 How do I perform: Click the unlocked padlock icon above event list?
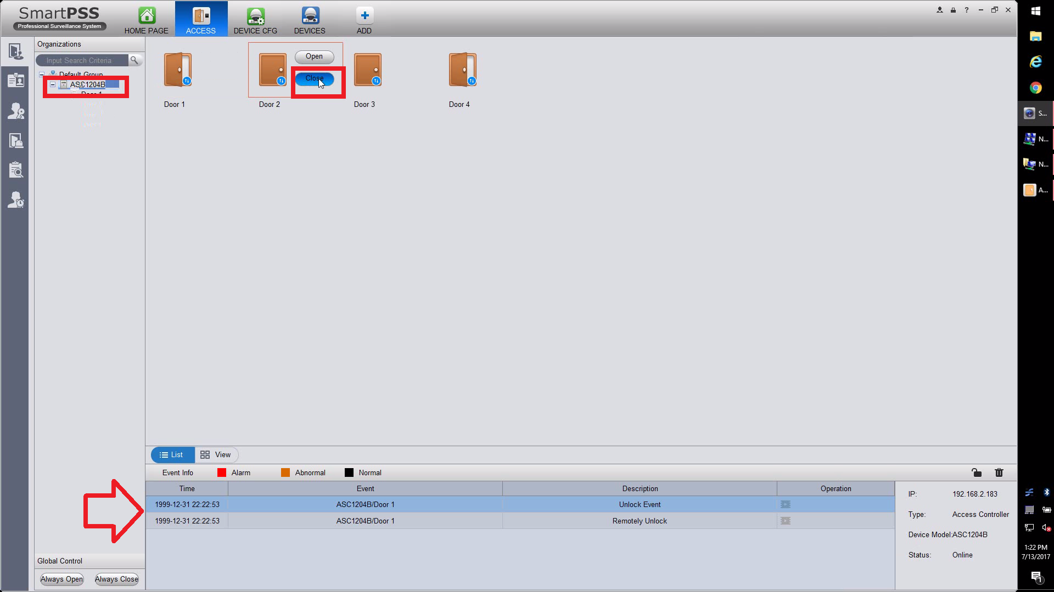click(976, 473)
